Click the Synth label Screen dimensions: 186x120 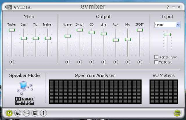click(x=79, y=24)
